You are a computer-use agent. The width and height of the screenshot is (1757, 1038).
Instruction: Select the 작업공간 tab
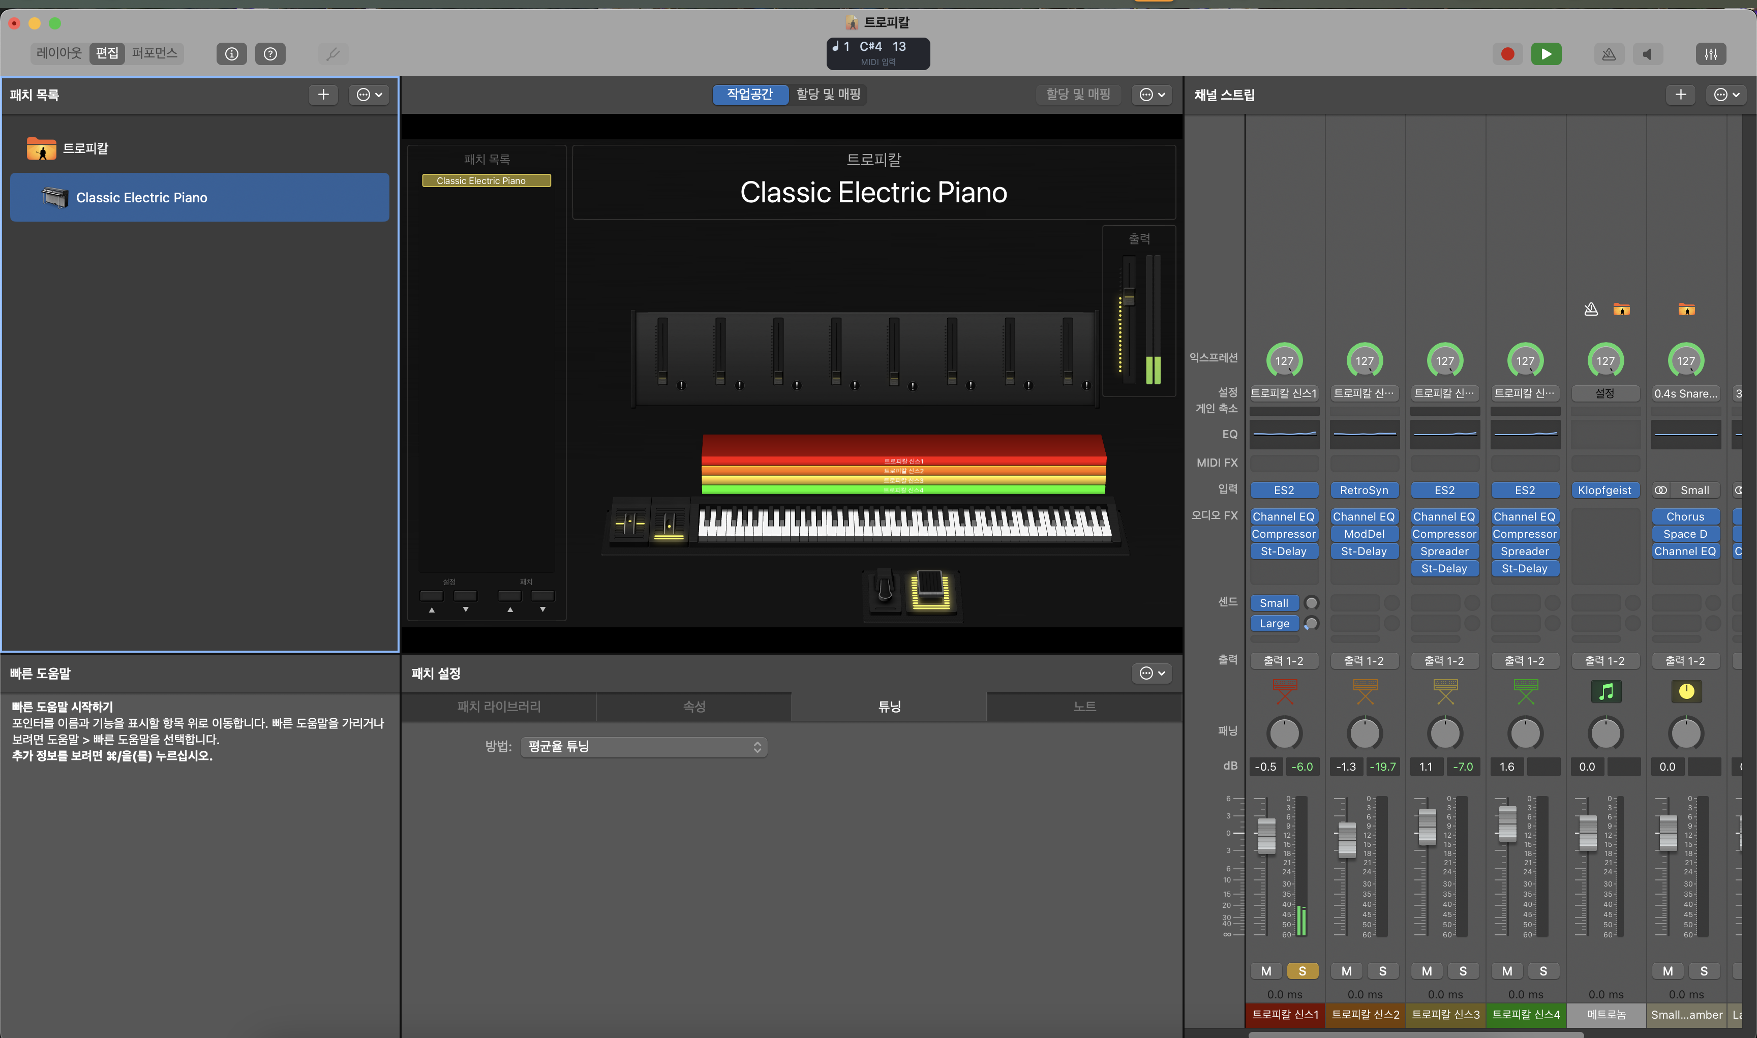pyautogui.click(x=750, y=95)
